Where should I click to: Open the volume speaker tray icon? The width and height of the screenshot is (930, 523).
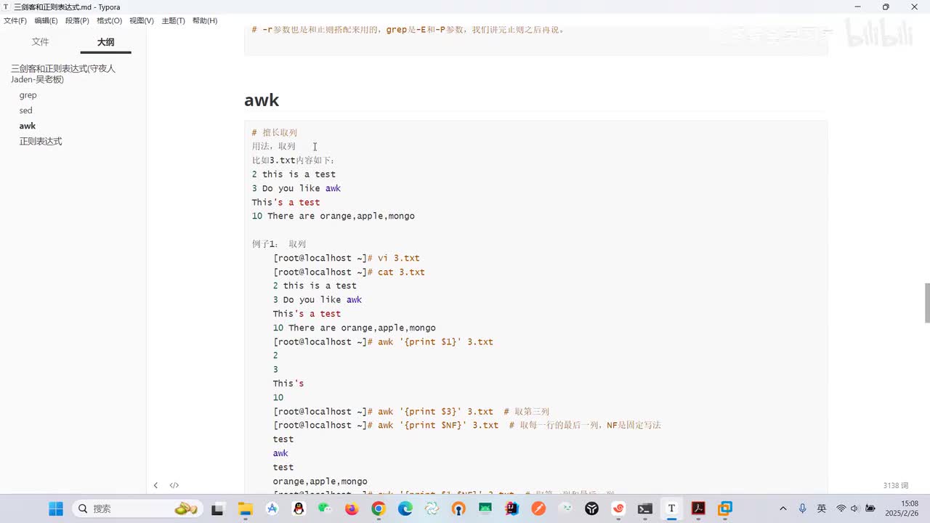(854, 508)
